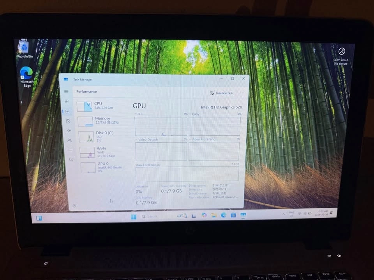
Task: Open the 3D graph engine dropdown
Action: (x=139, y=114)
